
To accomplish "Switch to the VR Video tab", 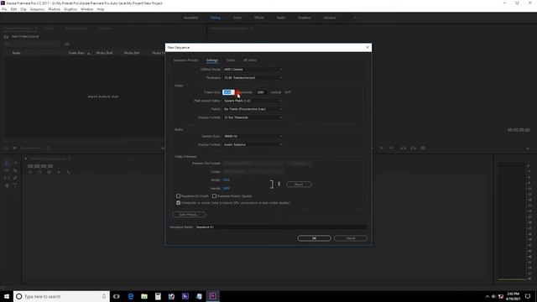I will (250, 60).
